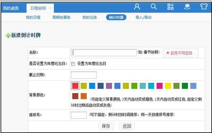212x133 pixels.
Task: Pick the red background color swatch
Action: coord(75,86)
